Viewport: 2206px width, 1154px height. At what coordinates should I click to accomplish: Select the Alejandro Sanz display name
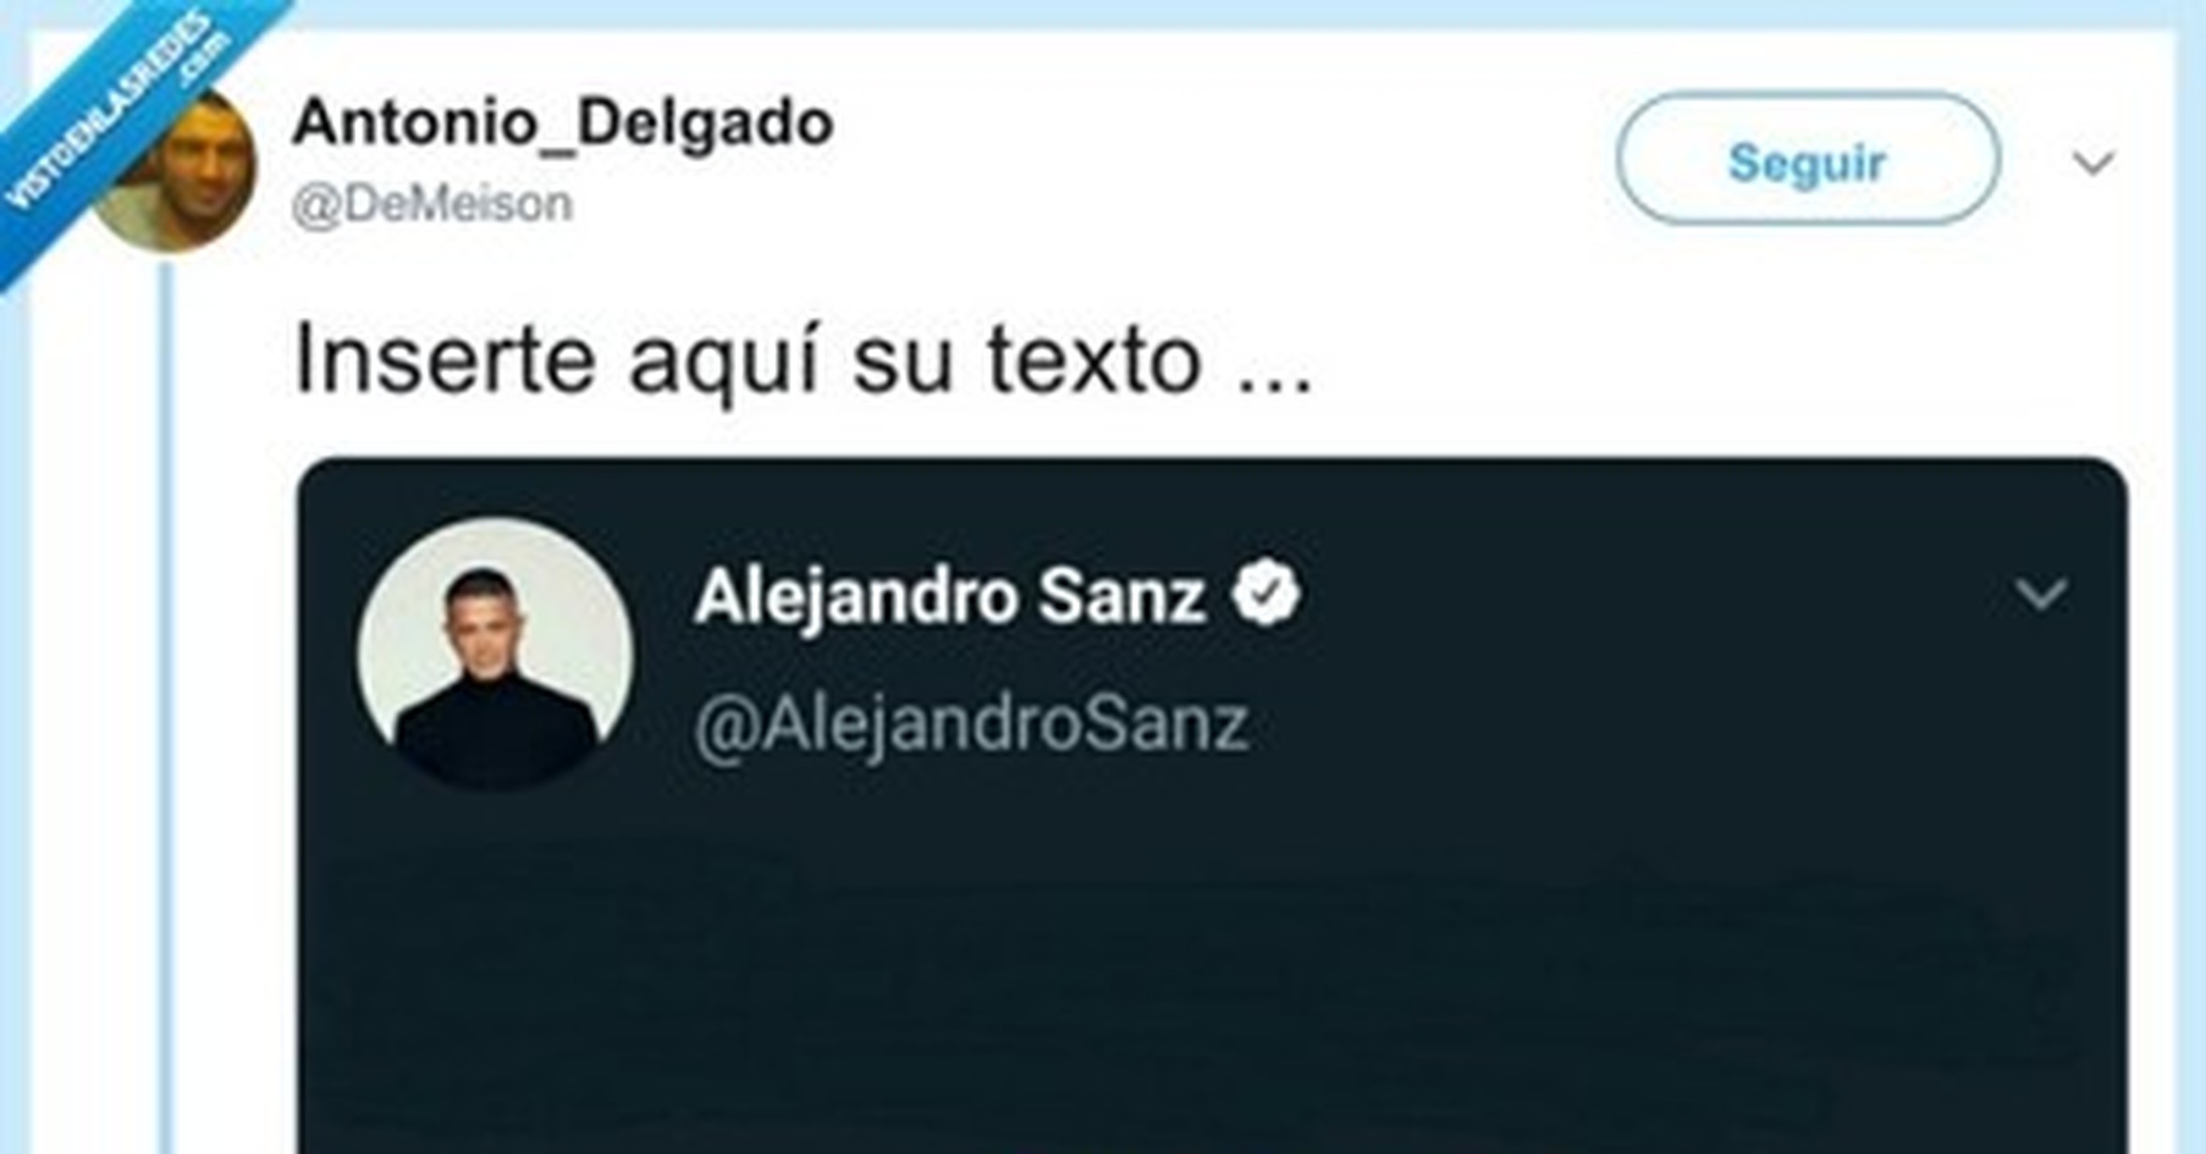click(950, 596)
